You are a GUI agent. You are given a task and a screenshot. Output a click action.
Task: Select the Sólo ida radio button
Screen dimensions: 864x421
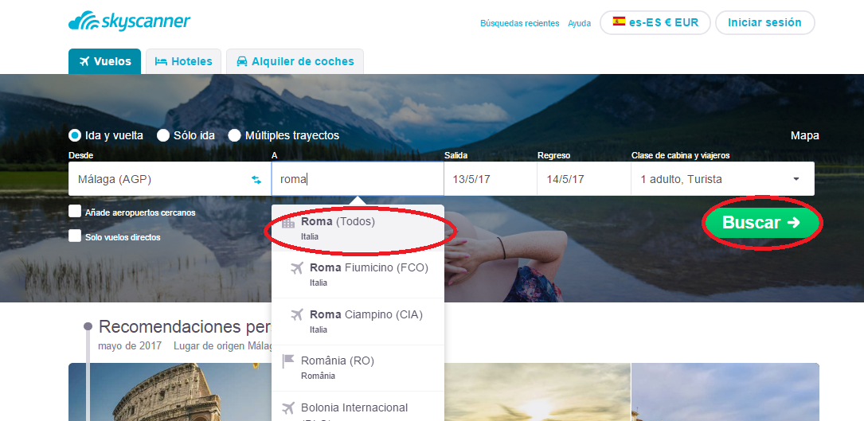pos(163,135)
